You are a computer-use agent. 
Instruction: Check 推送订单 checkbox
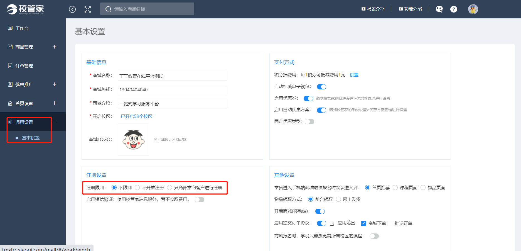click(x=390, y=223)
